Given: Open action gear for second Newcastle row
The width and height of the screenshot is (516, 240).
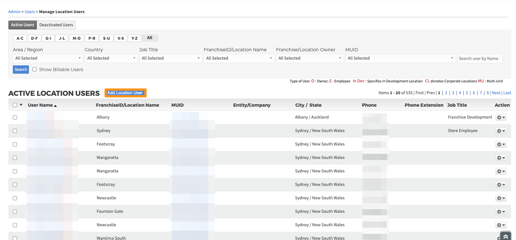Looking at the screenshot, I should point(501,225).
